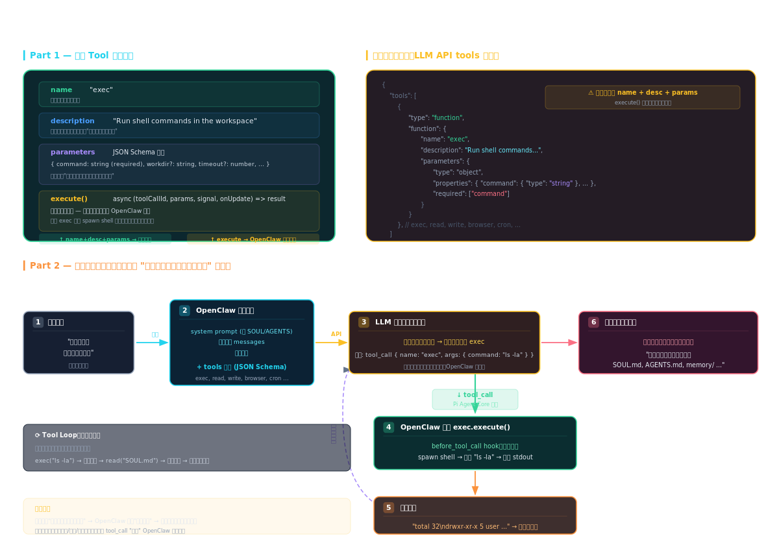Select the '"name": "exec"' JSON line
779x545 pixels.
pyautogui.click(x=445, y=139)
